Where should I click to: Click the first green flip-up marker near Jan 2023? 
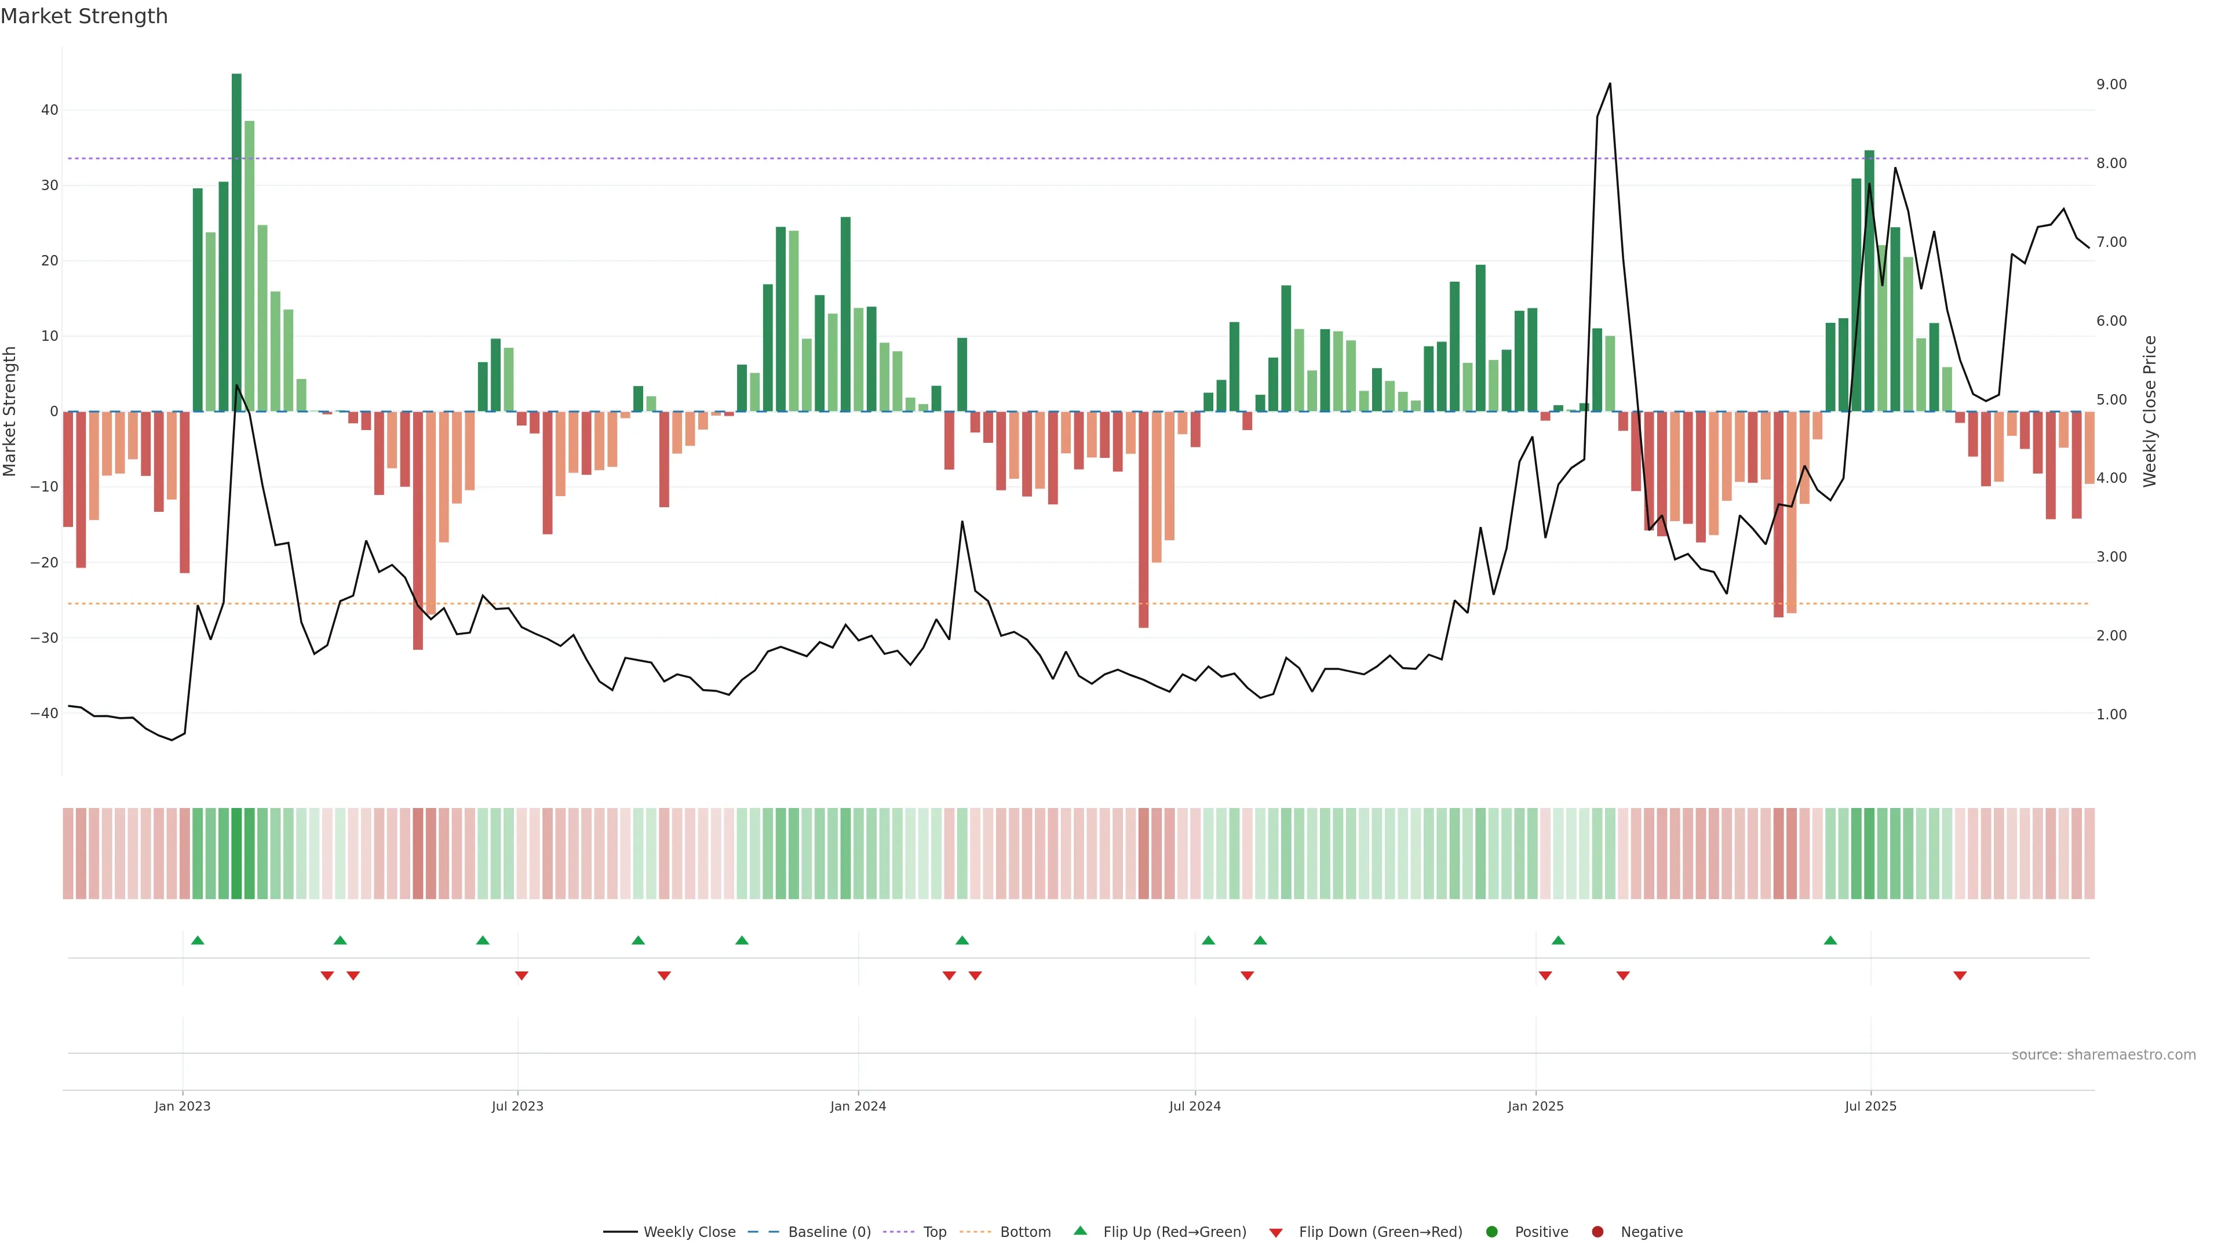tap(198, 940)
